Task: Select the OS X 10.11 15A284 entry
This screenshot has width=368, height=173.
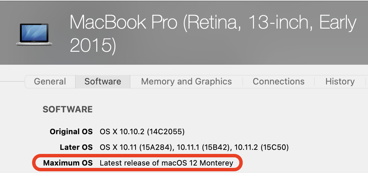Action: (136, 147)
